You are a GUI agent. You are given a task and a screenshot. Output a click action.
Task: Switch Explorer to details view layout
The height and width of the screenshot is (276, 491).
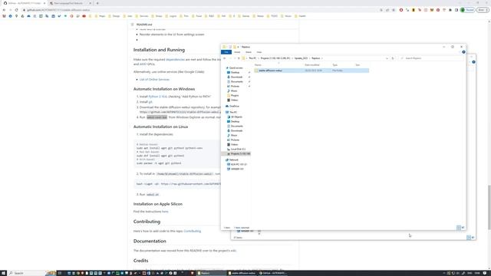click(459, 228)
